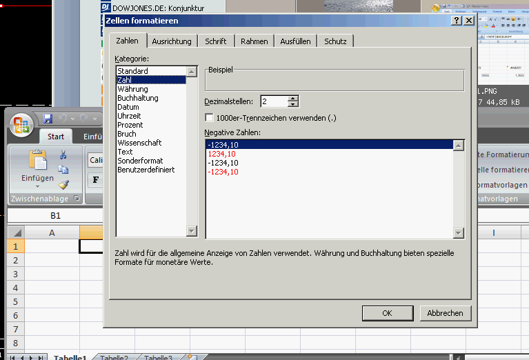Image resolution: width=529 pixels, height=360 pixels.
Task: Select row 3 header
Action: pos(16,274)
